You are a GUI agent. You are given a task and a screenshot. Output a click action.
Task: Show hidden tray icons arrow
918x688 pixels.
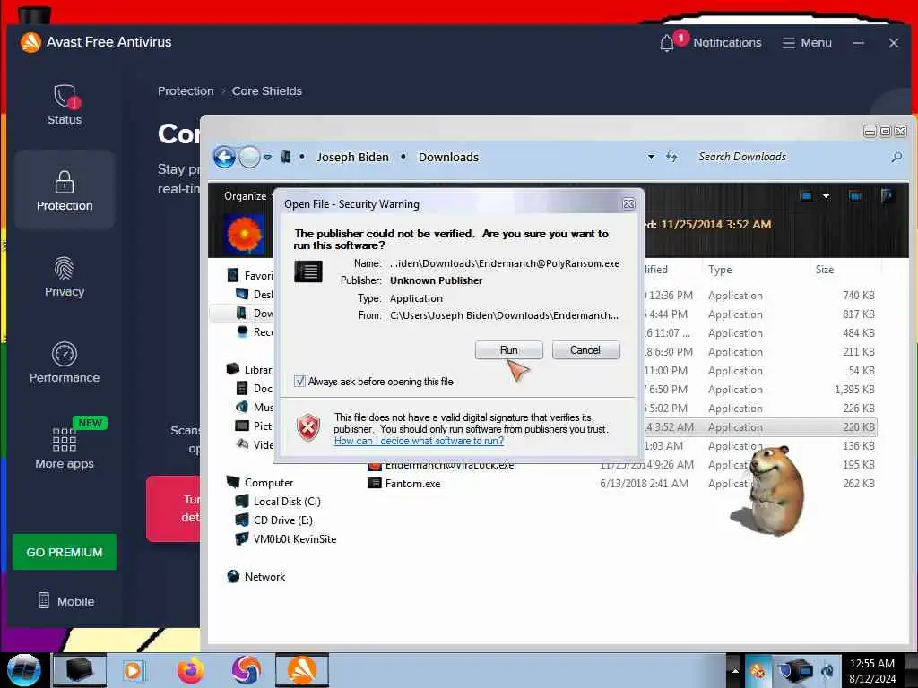tap(735, 670)
